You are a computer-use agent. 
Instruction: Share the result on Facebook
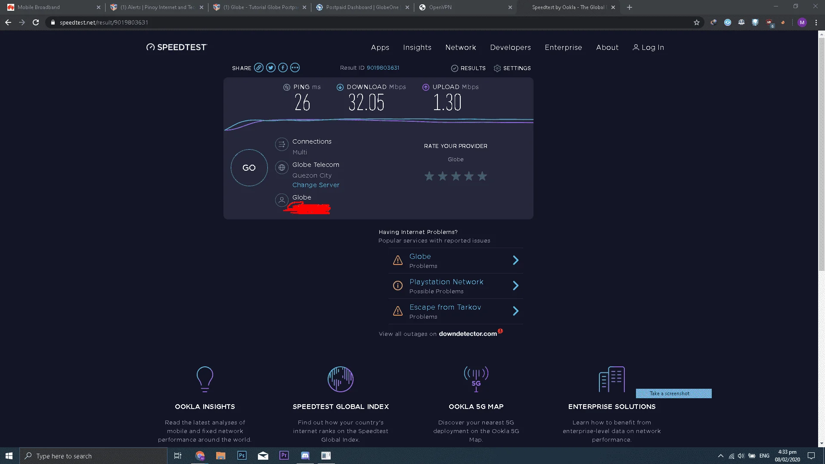[282, 68]
